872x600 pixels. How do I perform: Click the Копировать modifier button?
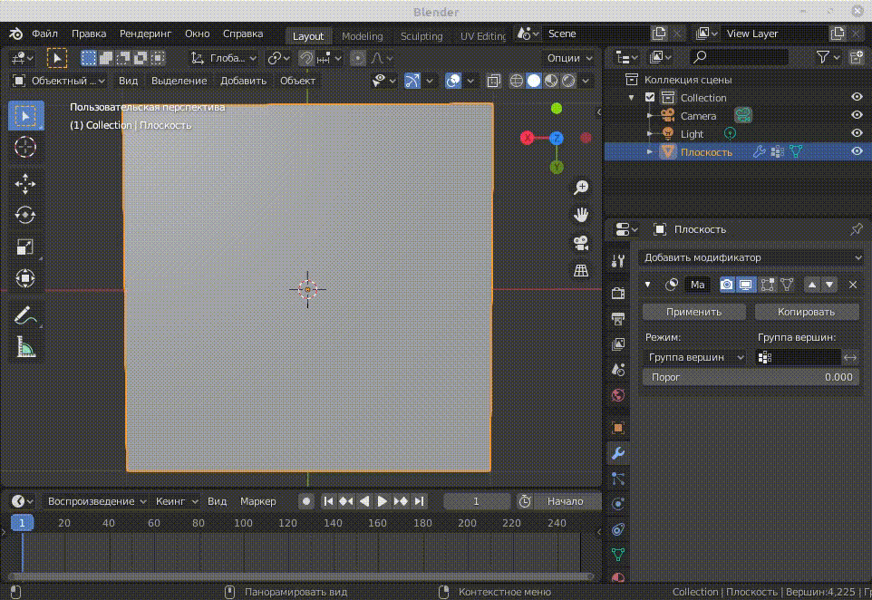point(806,312)
